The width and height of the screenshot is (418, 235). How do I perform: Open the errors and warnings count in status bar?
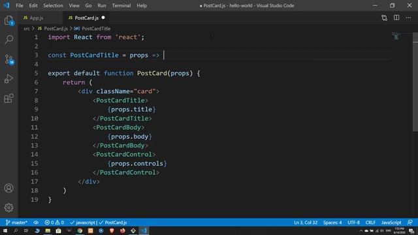tap(54, 223)
